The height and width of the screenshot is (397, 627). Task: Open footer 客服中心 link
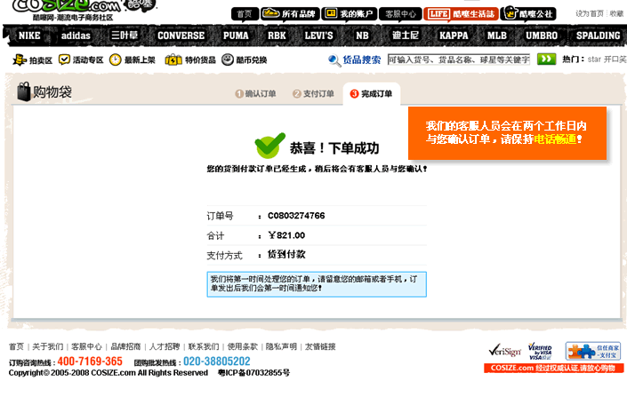[x=86, y=346]
